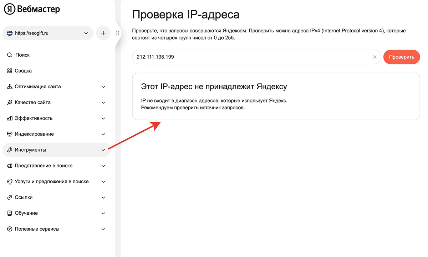Collapse the Инструменты menu section
Viewport: 428px width, 257px height.
(x=103, y=150)
